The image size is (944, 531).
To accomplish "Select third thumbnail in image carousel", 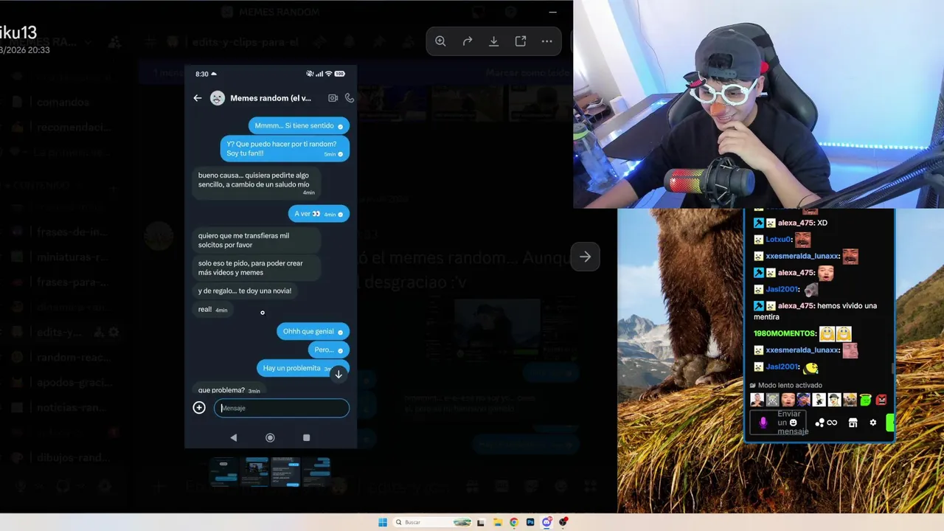I will 285,472.
